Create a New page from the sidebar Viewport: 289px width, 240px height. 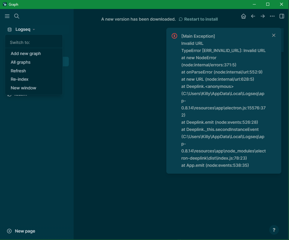[x=21, y=231]
